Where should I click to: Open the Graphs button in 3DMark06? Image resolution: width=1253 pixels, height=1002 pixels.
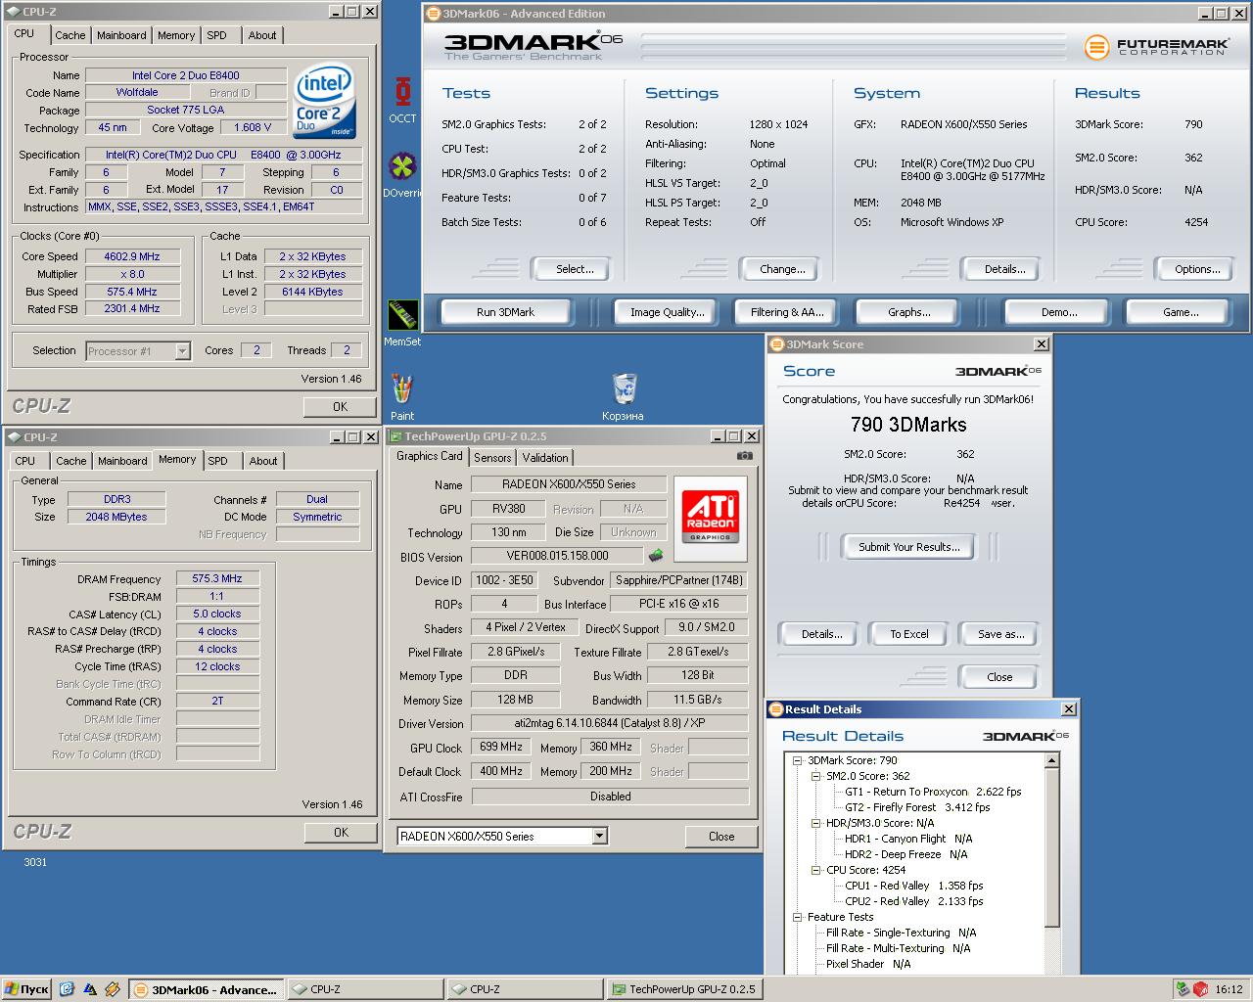point(908,312)
